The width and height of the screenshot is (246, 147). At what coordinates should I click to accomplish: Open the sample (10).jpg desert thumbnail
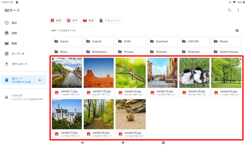point(99,73)
